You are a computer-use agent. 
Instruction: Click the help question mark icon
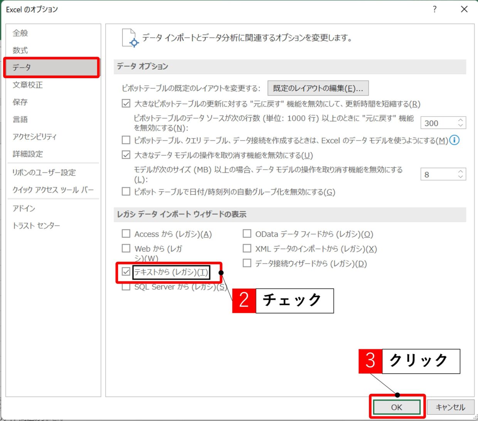pos(435,9)
